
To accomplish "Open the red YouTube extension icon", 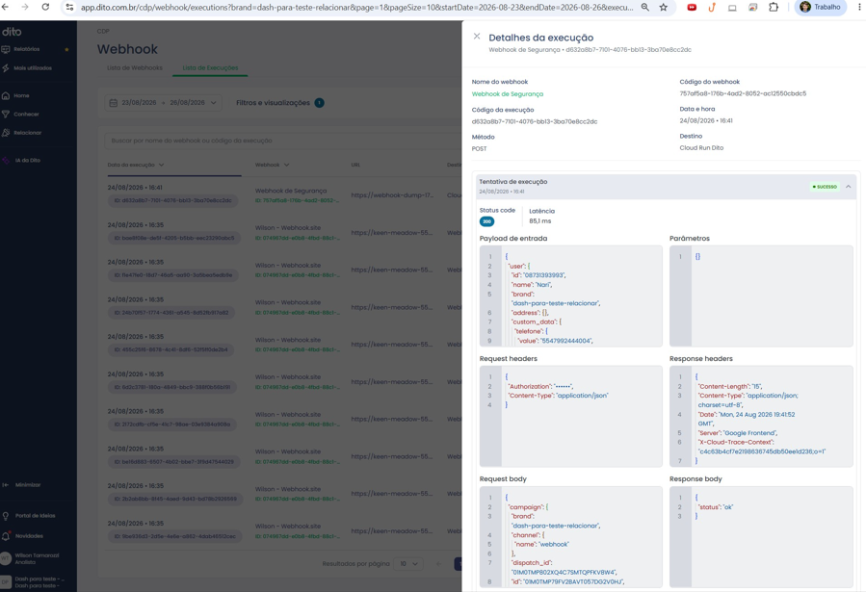I will tap(692, 7).
